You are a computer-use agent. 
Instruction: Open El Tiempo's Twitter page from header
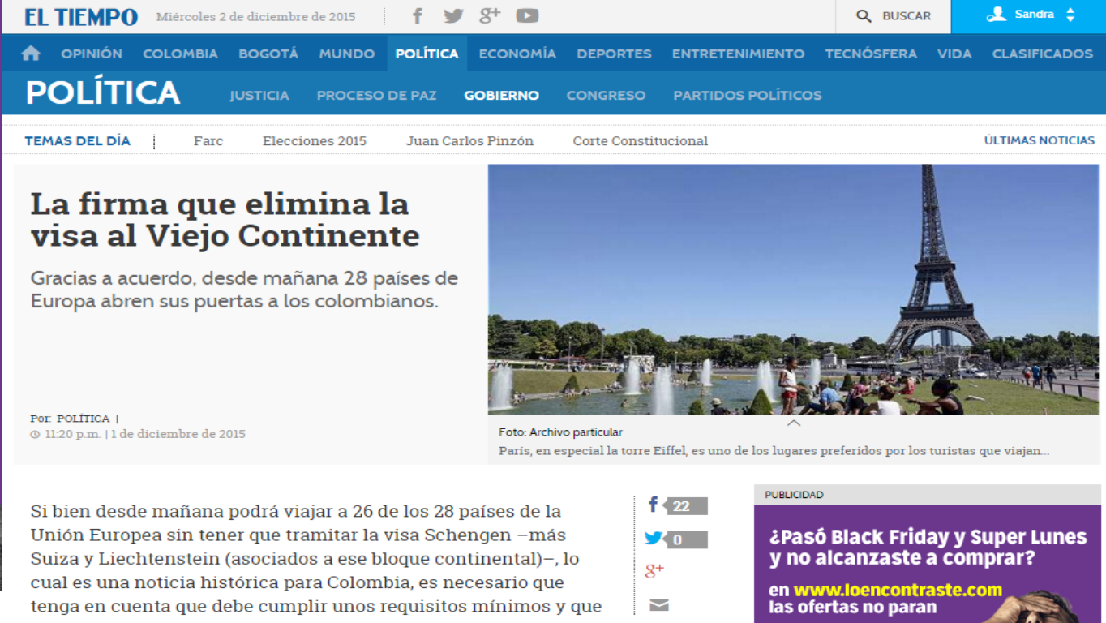(x=453, y=15)
